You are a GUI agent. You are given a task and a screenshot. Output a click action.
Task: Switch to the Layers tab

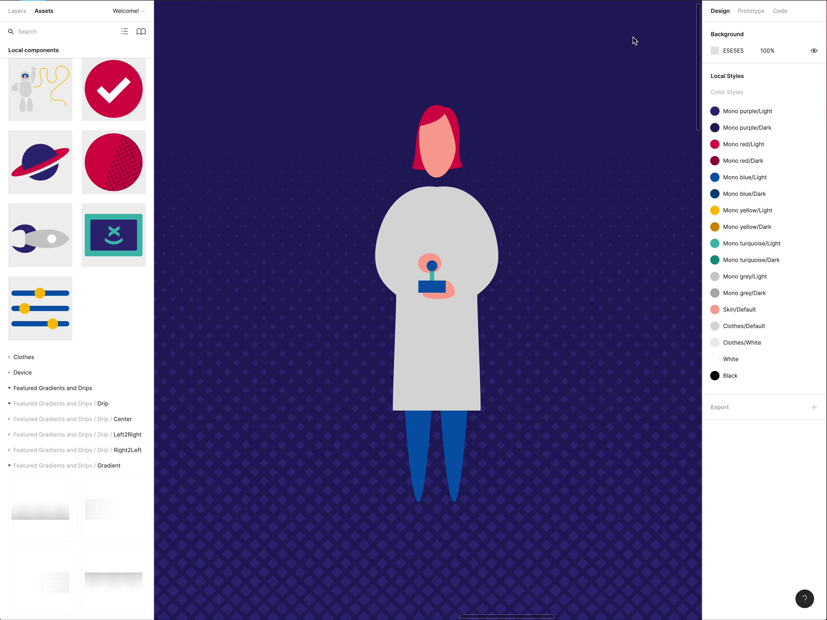point(17,11)
